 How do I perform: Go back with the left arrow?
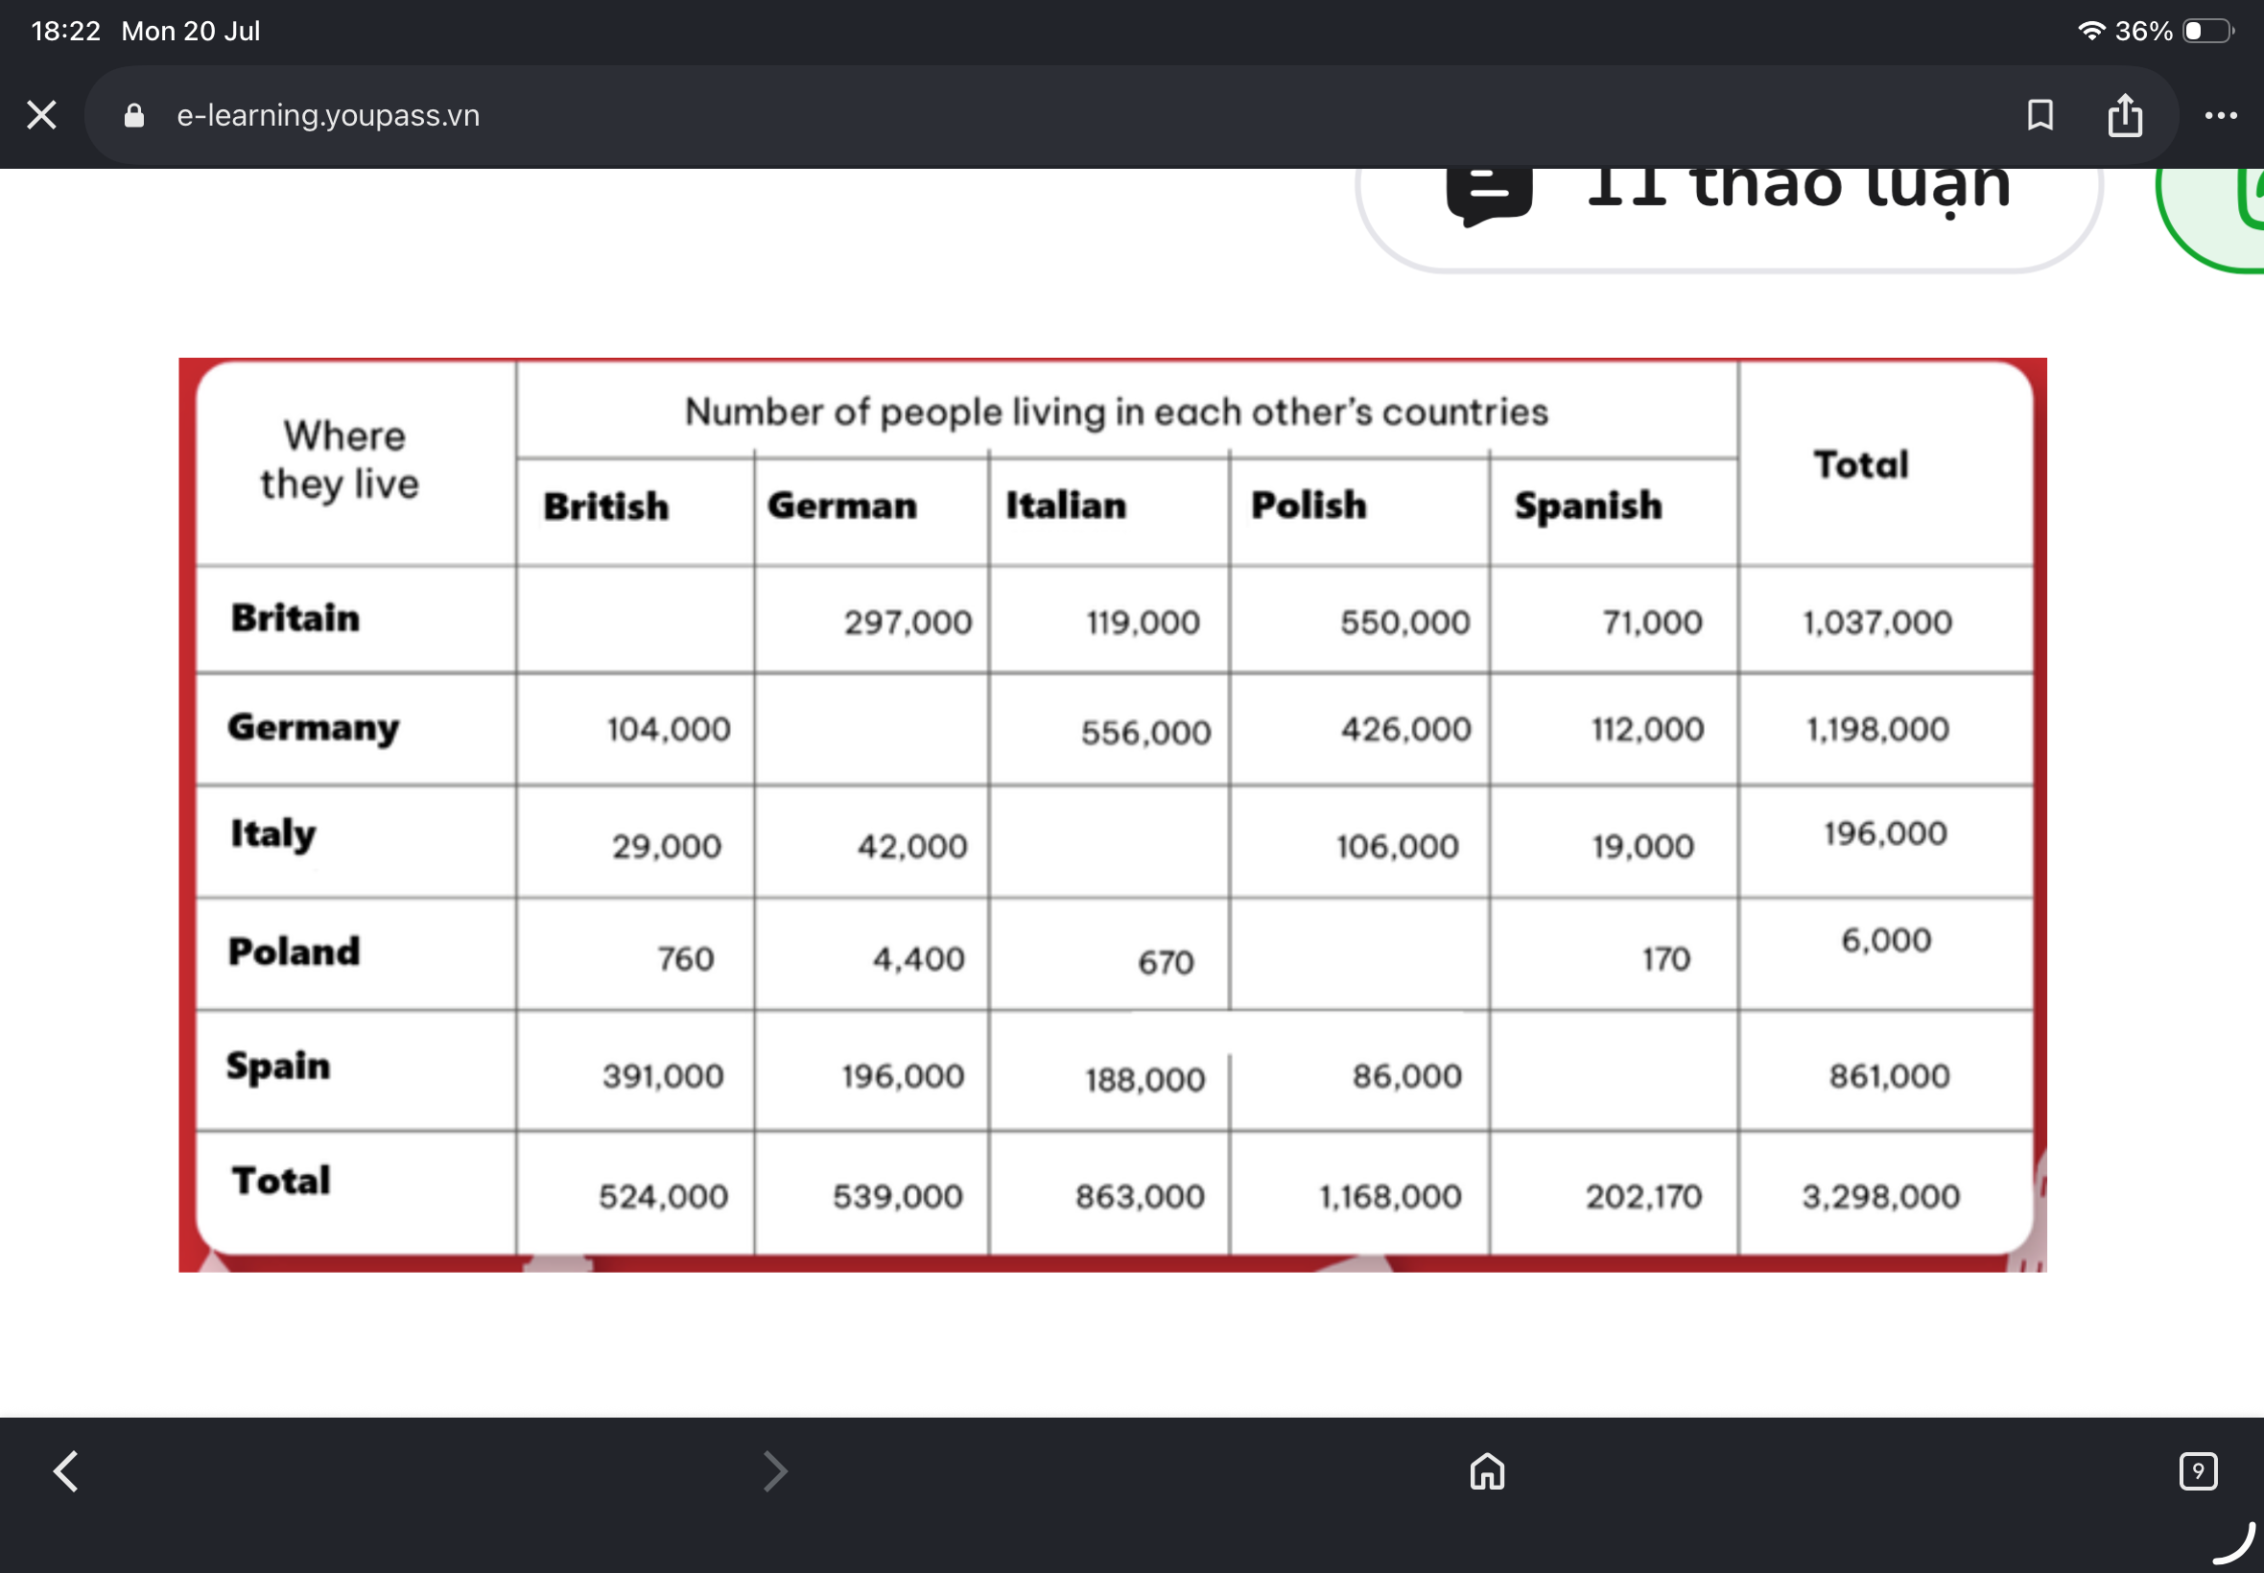pos(66,1470)
